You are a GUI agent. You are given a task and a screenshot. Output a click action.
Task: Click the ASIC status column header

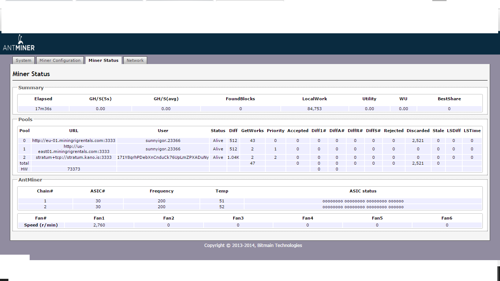(x=363, y=191)
